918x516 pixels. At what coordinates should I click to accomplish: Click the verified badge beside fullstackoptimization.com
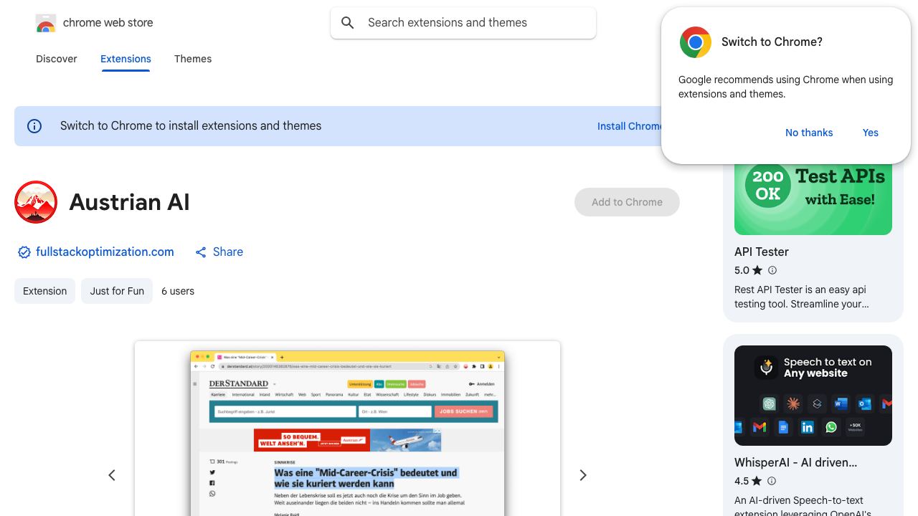pyautogui.click(x=24, y=252)
